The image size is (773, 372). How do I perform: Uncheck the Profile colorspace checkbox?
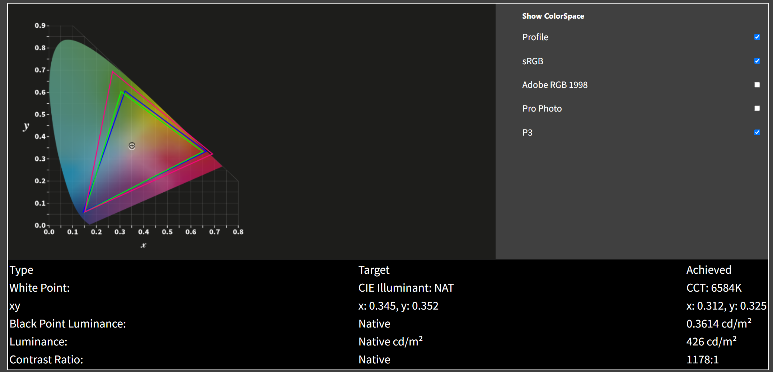tap(757, 37)
